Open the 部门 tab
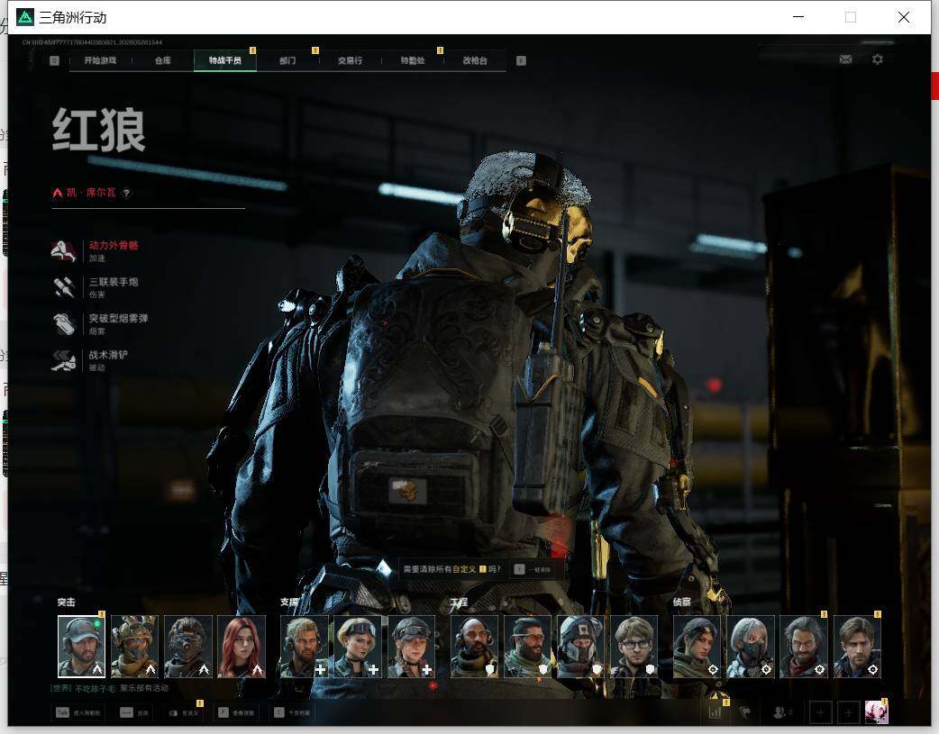Viewport: 939px width, 734px height. tap(287, 60)
